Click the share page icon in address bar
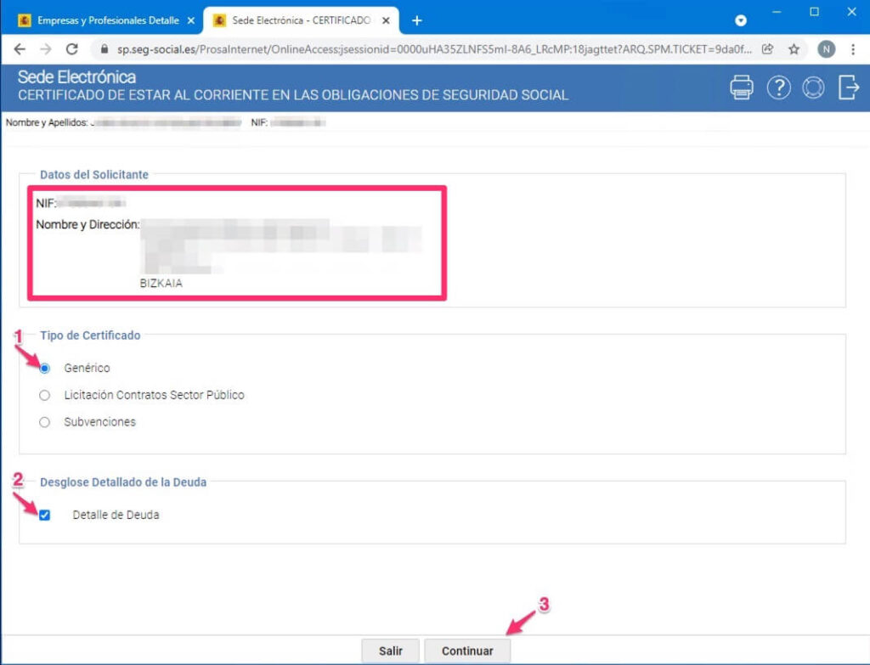 click(767, 49)
